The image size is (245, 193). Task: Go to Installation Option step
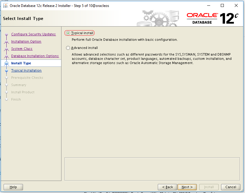point(26,41)
